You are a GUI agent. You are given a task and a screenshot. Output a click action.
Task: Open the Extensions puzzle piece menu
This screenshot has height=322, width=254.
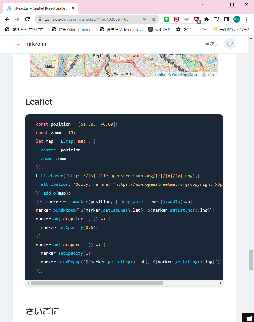point(206,19)
